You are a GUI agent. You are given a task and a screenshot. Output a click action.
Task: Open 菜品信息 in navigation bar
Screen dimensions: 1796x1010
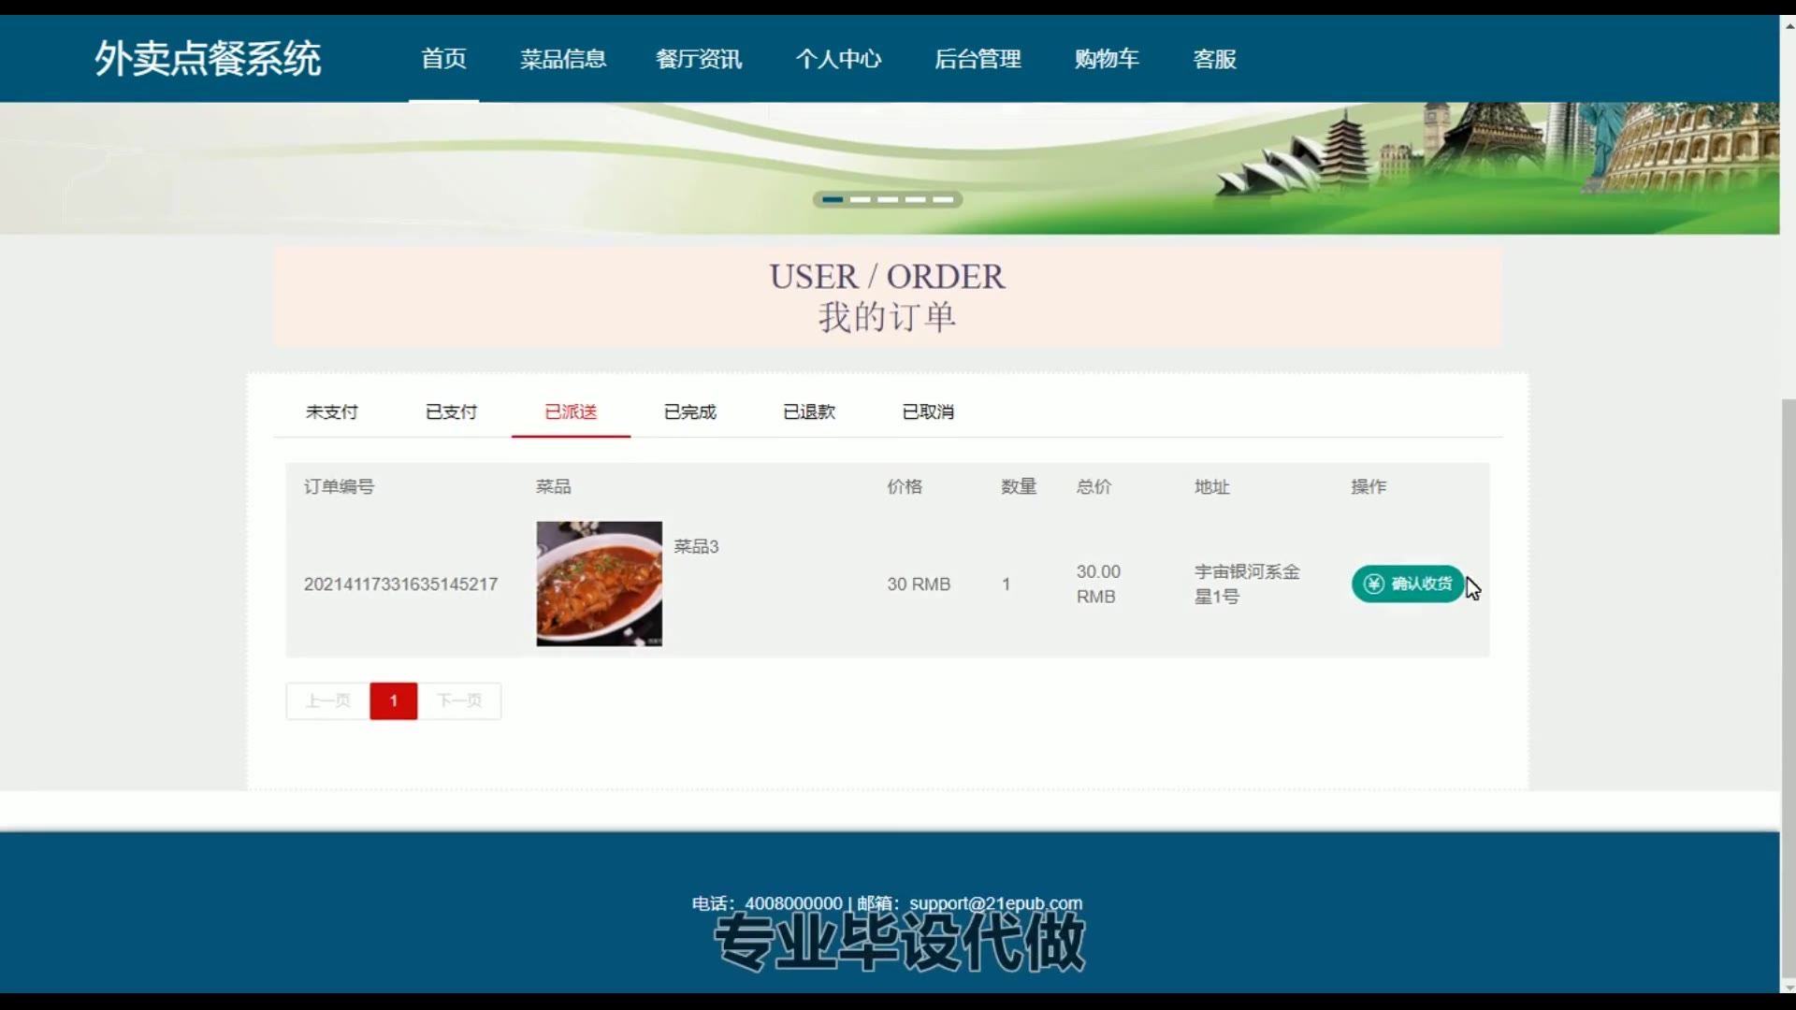coord(563,59)
